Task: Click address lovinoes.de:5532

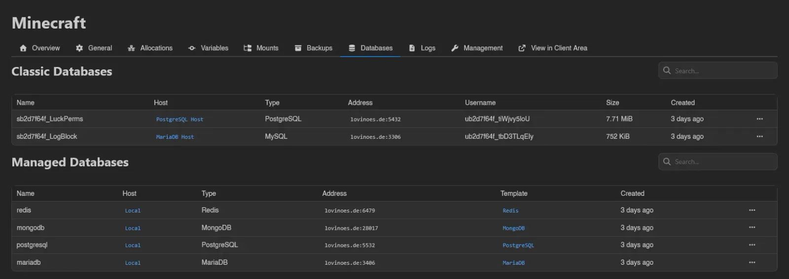Action: [350, 246]
